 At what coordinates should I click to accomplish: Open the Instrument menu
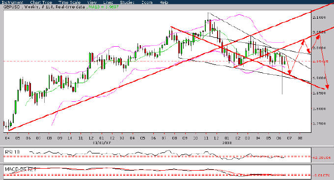pyautogui.click(x=12, y=2)
